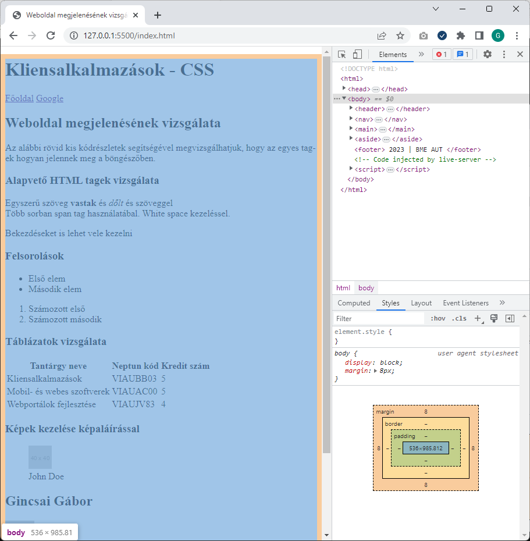This screenshot has height=541, width=530.
Task: Click the 40 x 40 placeholder image
Action: coord(40,457)
